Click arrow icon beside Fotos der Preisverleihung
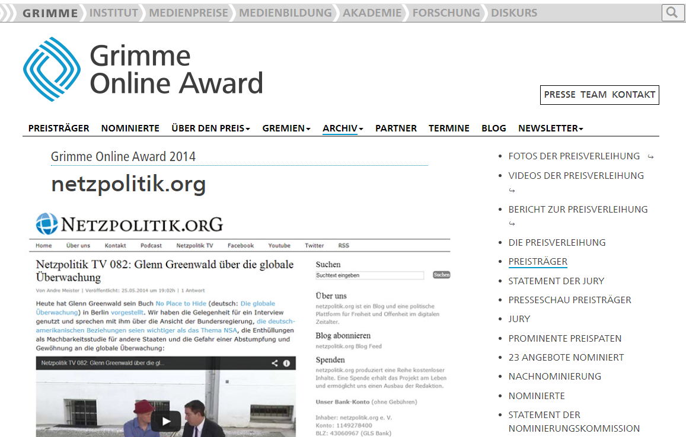Image resolution: width=686 pixels, height=437 pixels. 650,157
